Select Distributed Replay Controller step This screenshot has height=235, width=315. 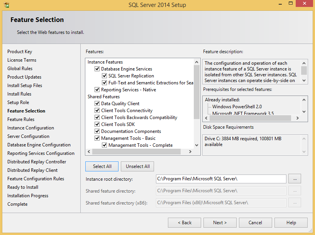(37, 162)
